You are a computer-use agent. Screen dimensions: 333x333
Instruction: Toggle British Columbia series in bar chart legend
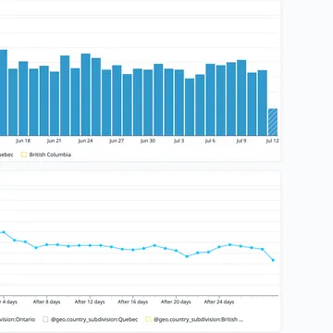[x=46, y=154]
